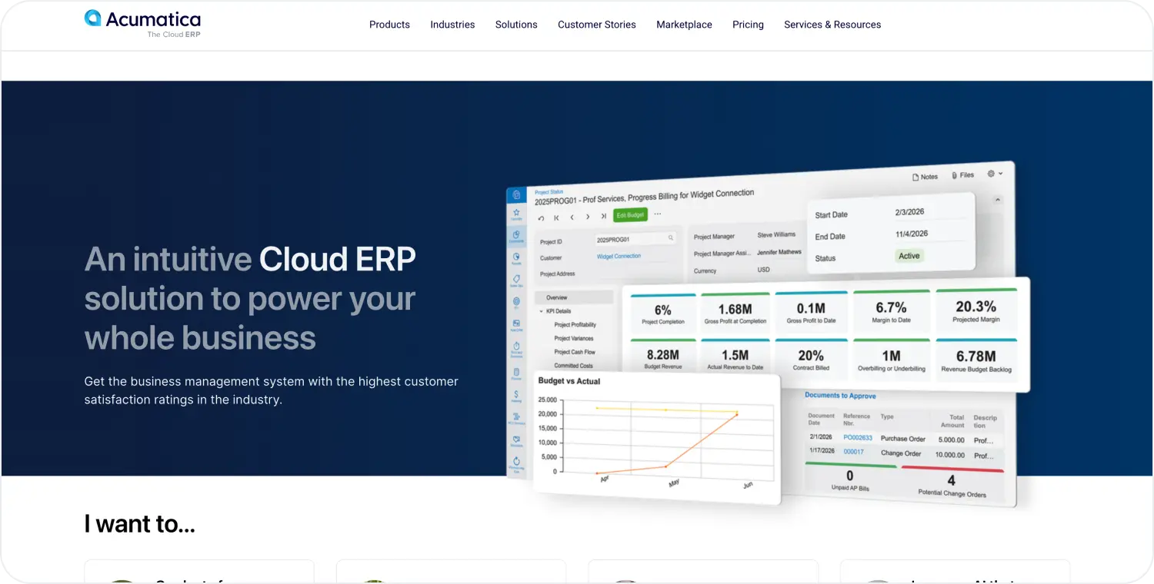This screenshot has width=1154, height=584.
Task: Click the 'Purchase Order' type cell
Action: [903, 439]
